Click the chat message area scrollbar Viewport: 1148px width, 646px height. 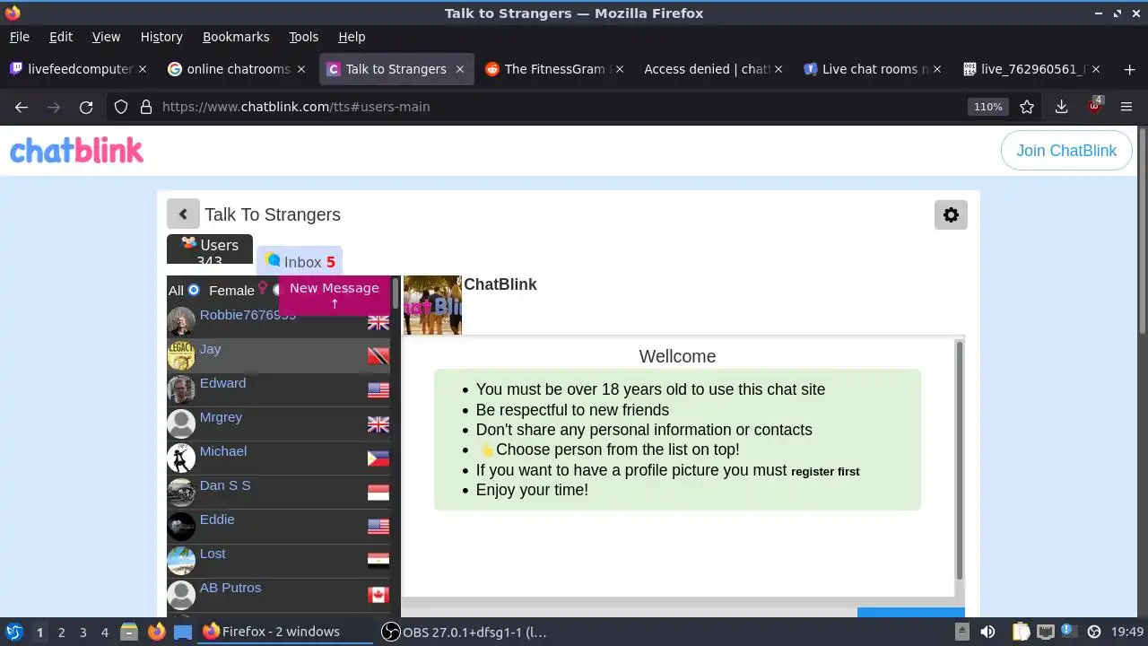click(x=959, y=459)
